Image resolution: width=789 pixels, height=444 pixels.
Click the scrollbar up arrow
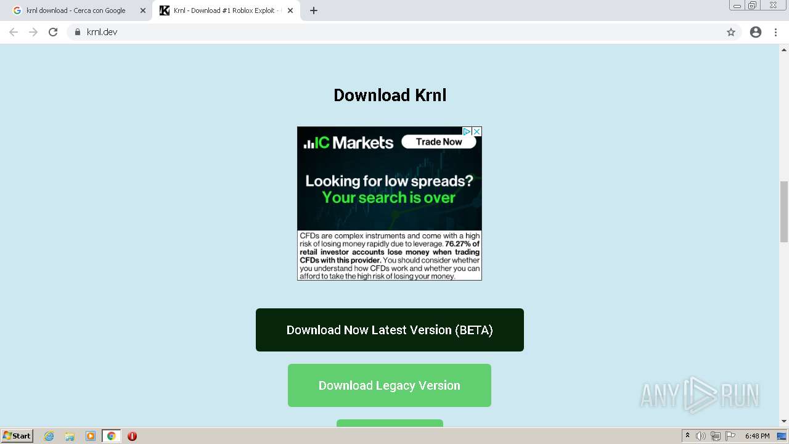coord(784,49)
